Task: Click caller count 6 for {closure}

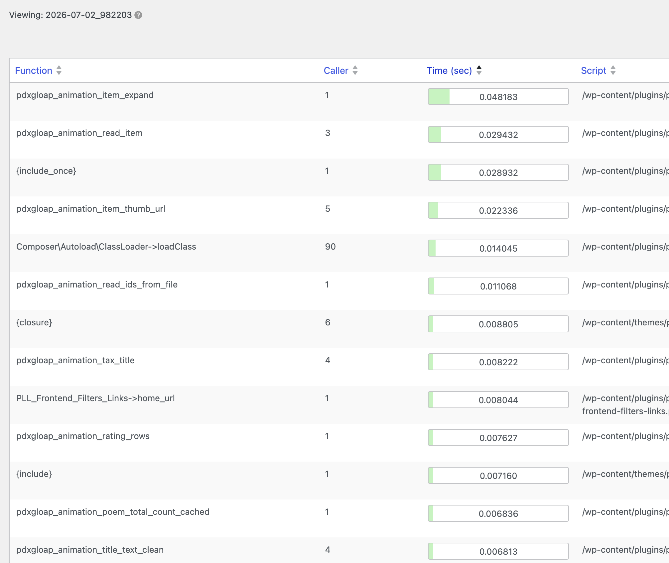Action: 328,322
